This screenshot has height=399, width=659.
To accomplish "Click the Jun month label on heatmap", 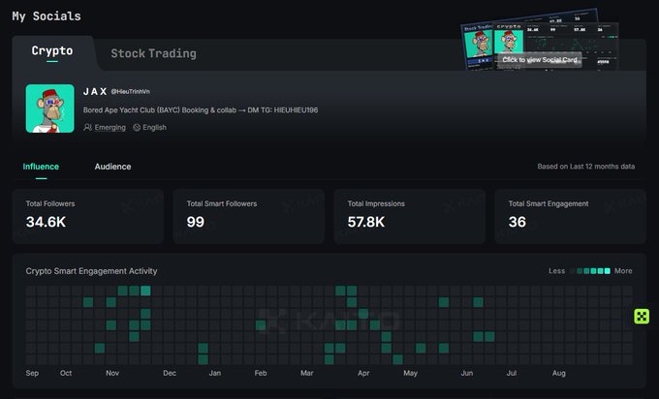I will click(x=466, y=373).
